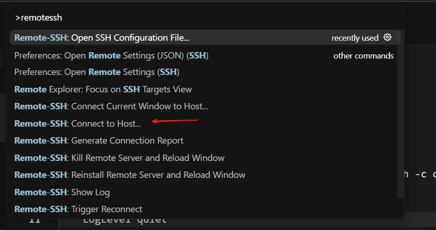Screen dimensions: 436x230
Task: Click the gear icon to configure keybinding
Action: tap(388, 37)
